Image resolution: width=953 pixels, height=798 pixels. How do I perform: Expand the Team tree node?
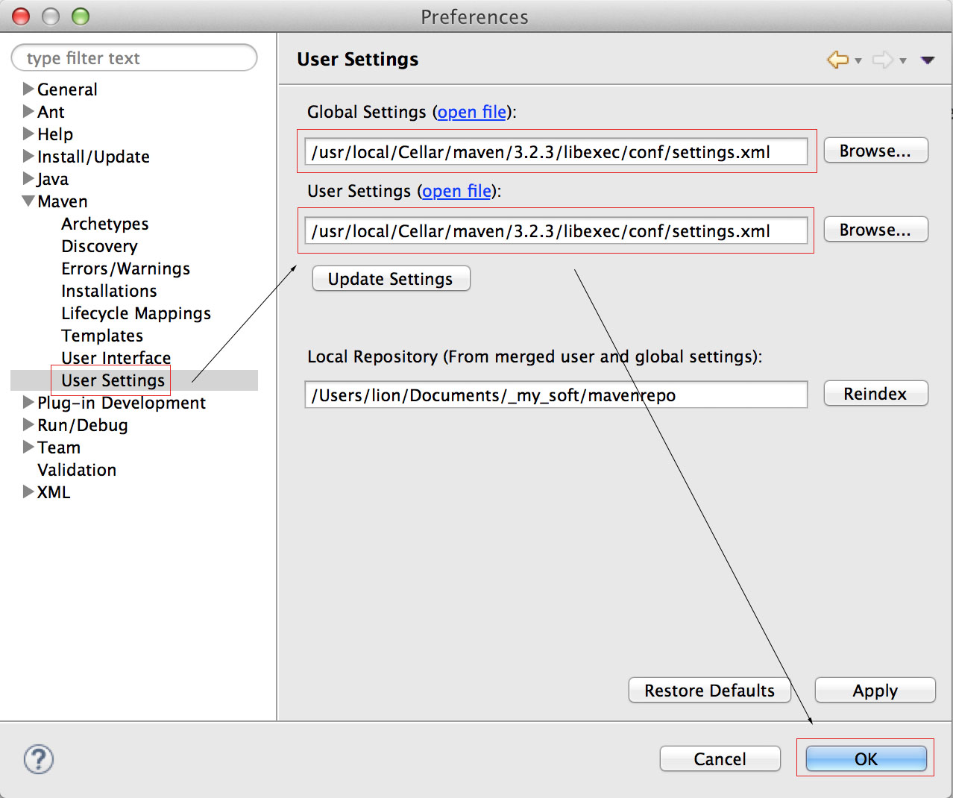pos(28,447)
